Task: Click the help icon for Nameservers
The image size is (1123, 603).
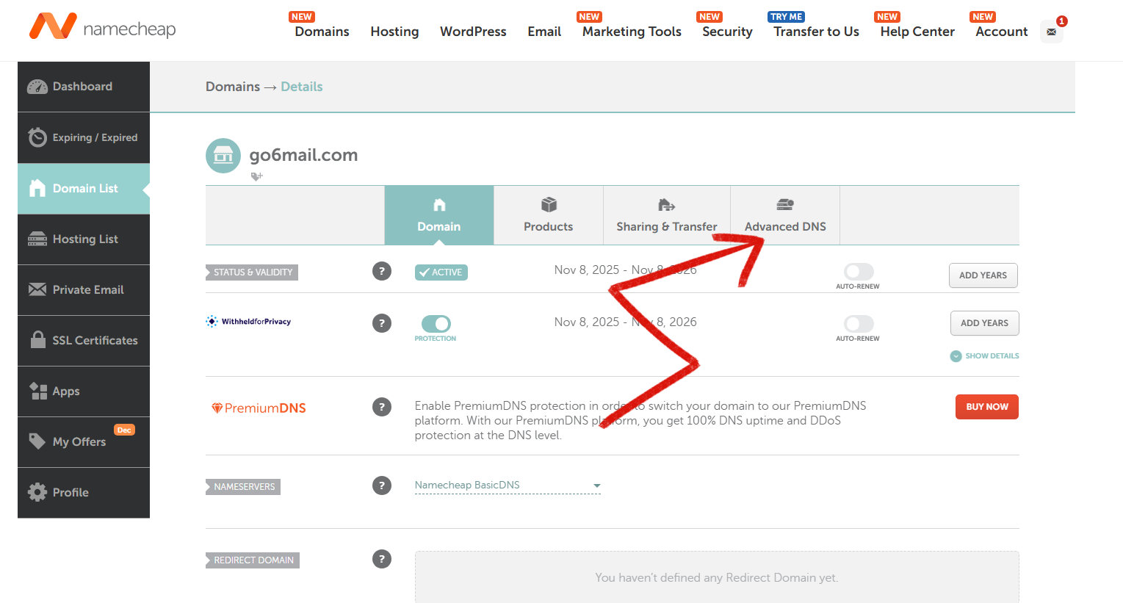Action: [382, 485]
